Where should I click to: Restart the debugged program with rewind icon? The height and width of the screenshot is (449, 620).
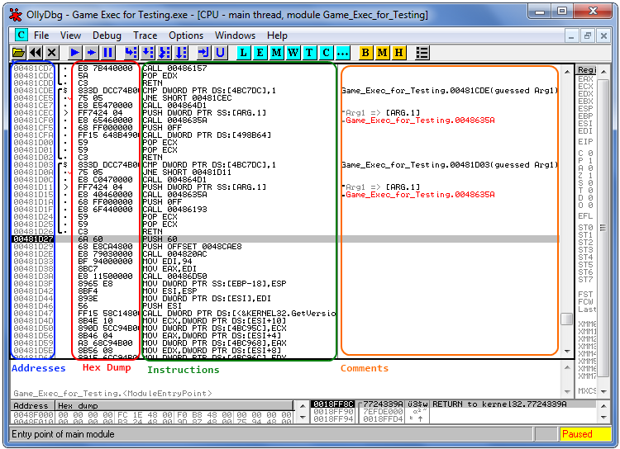[36, 53]
